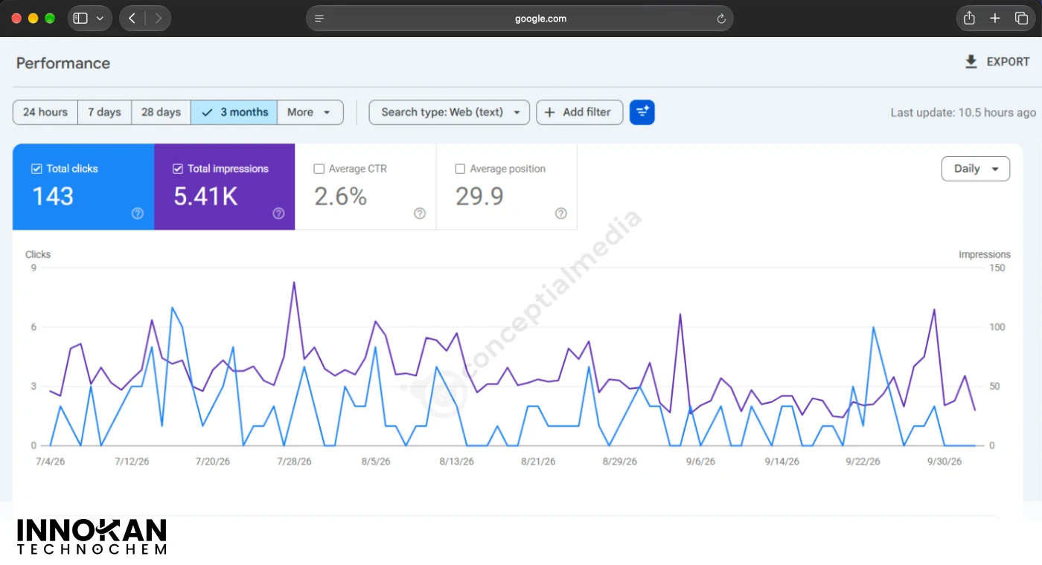Click the reader icon in the address bar
This screenshot has width=1042, height=565.
[319, 19]
